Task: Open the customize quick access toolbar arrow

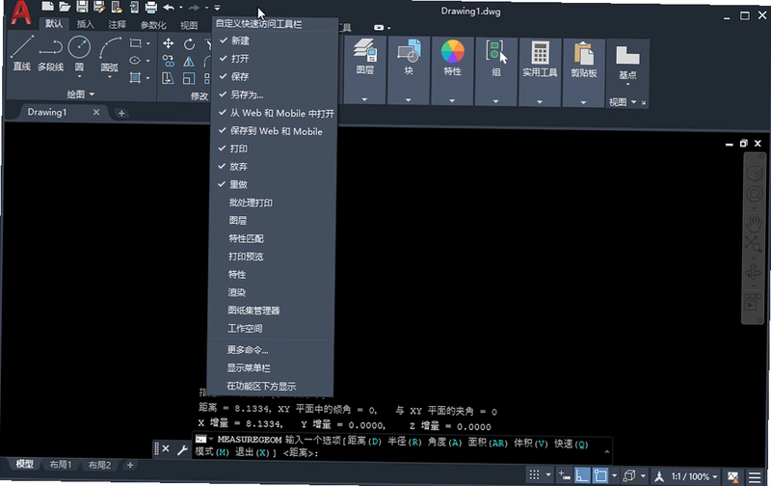Action: 218,8
